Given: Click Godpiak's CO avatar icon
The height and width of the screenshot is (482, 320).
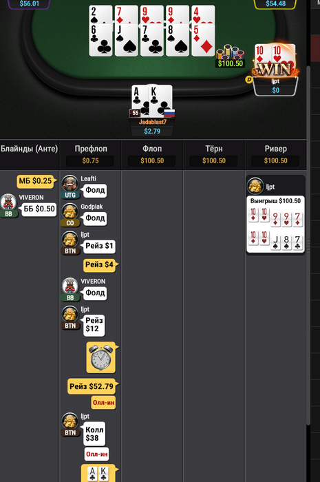Looking at the screenshot, I should [x=70, y=211].
